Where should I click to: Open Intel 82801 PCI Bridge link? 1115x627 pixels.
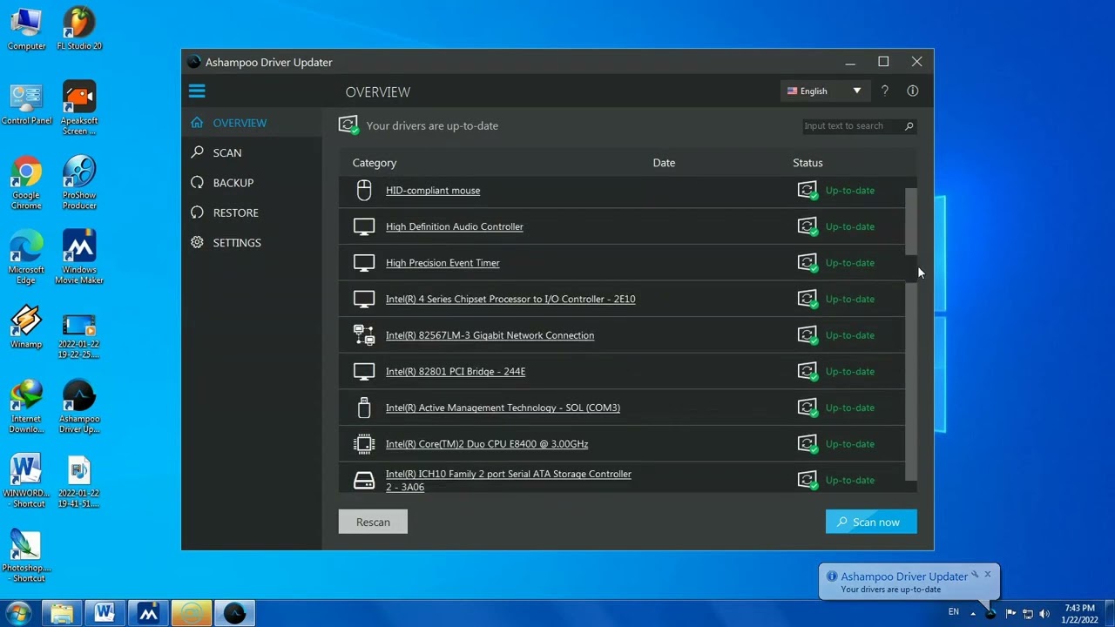click(x=456, y=372)
